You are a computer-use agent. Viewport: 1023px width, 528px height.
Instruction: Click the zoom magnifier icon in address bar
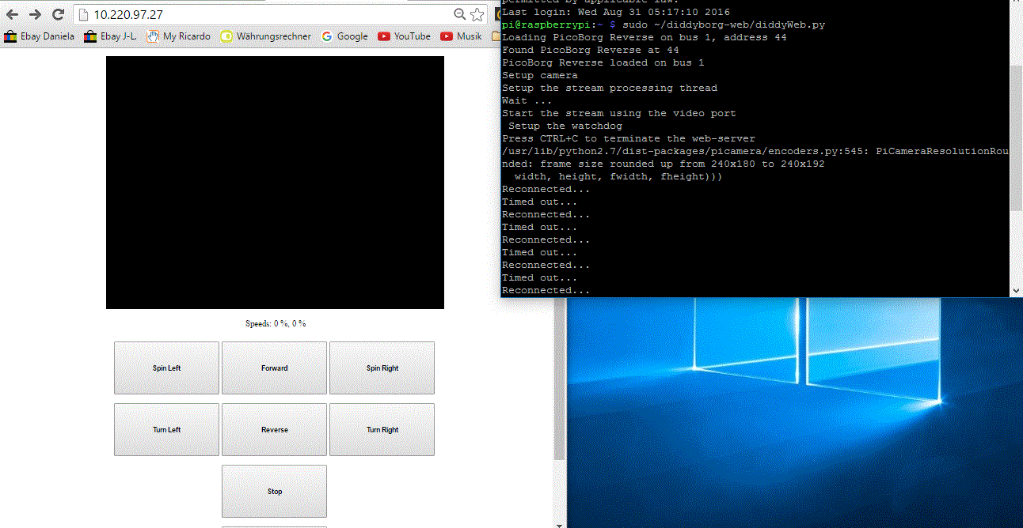(459, 14)
